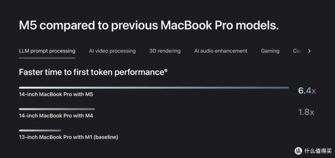The height and width of the screenshot is (158, 335).
Task: Click Faster time to first token heading
Action: coord(92,72)
